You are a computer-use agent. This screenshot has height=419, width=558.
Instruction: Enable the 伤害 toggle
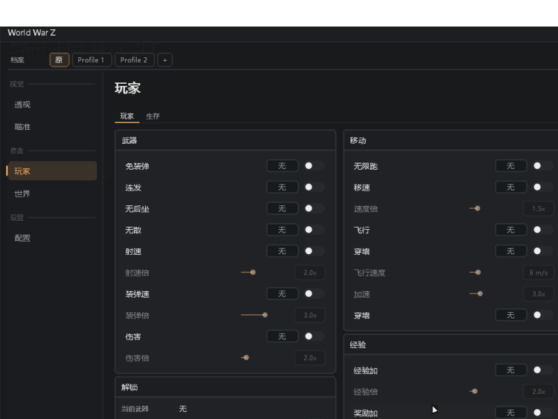click(x=315, y=337)
